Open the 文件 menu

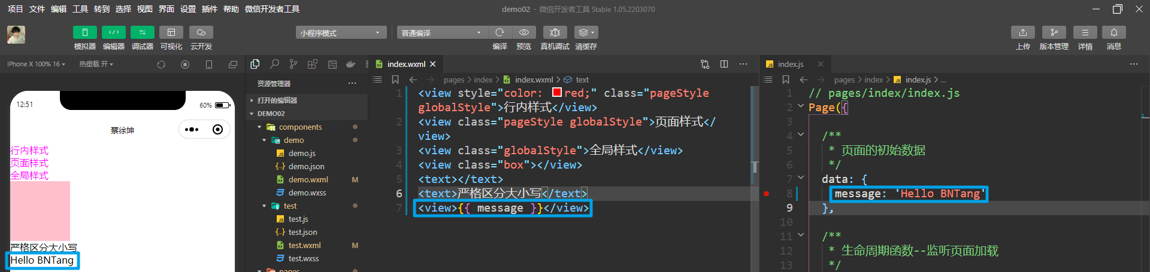click(x=37, y=9)
